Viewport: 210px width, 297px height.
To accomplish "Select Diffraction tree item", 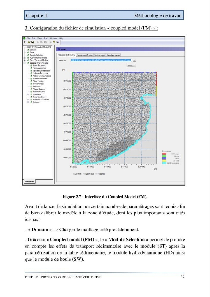I will 37,86.
